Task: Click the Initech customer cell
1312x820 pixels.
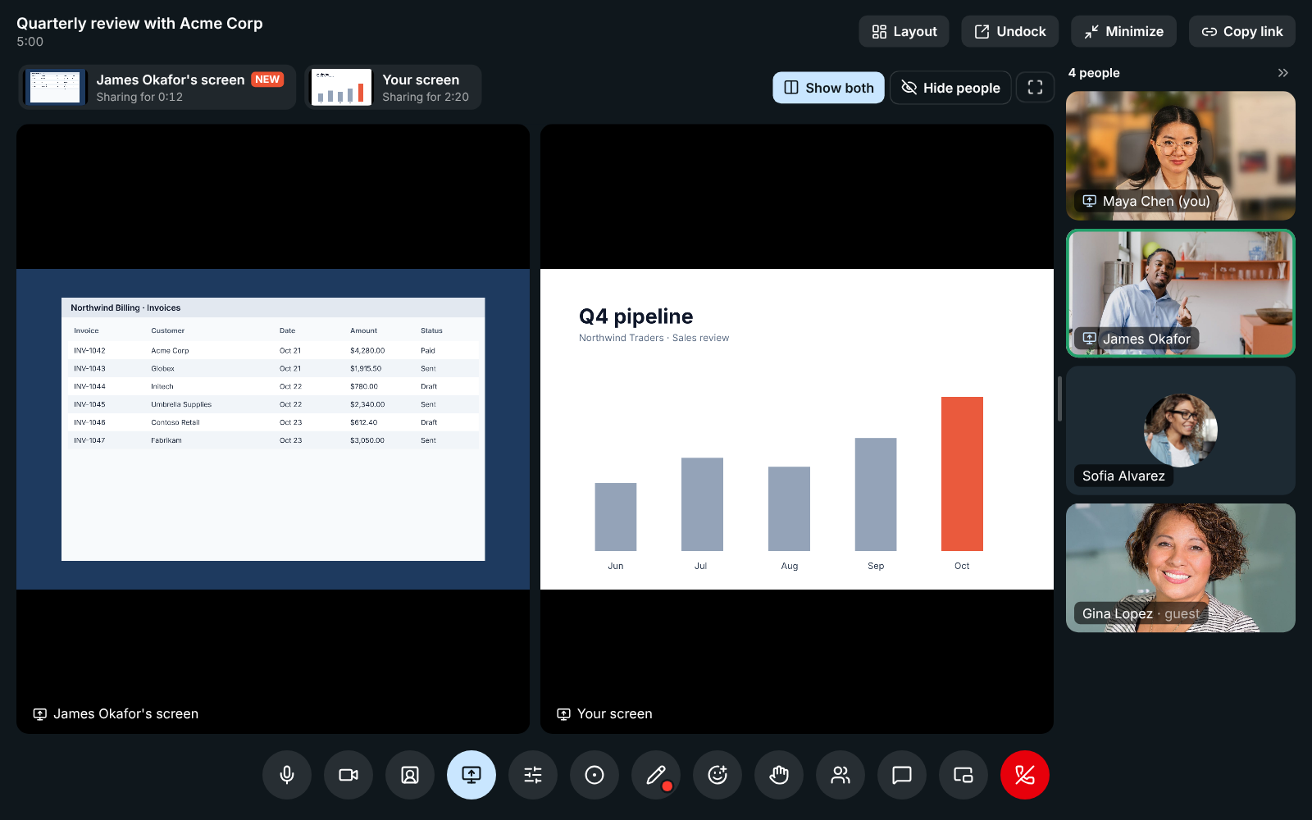Action: click(x=162, y=386)
